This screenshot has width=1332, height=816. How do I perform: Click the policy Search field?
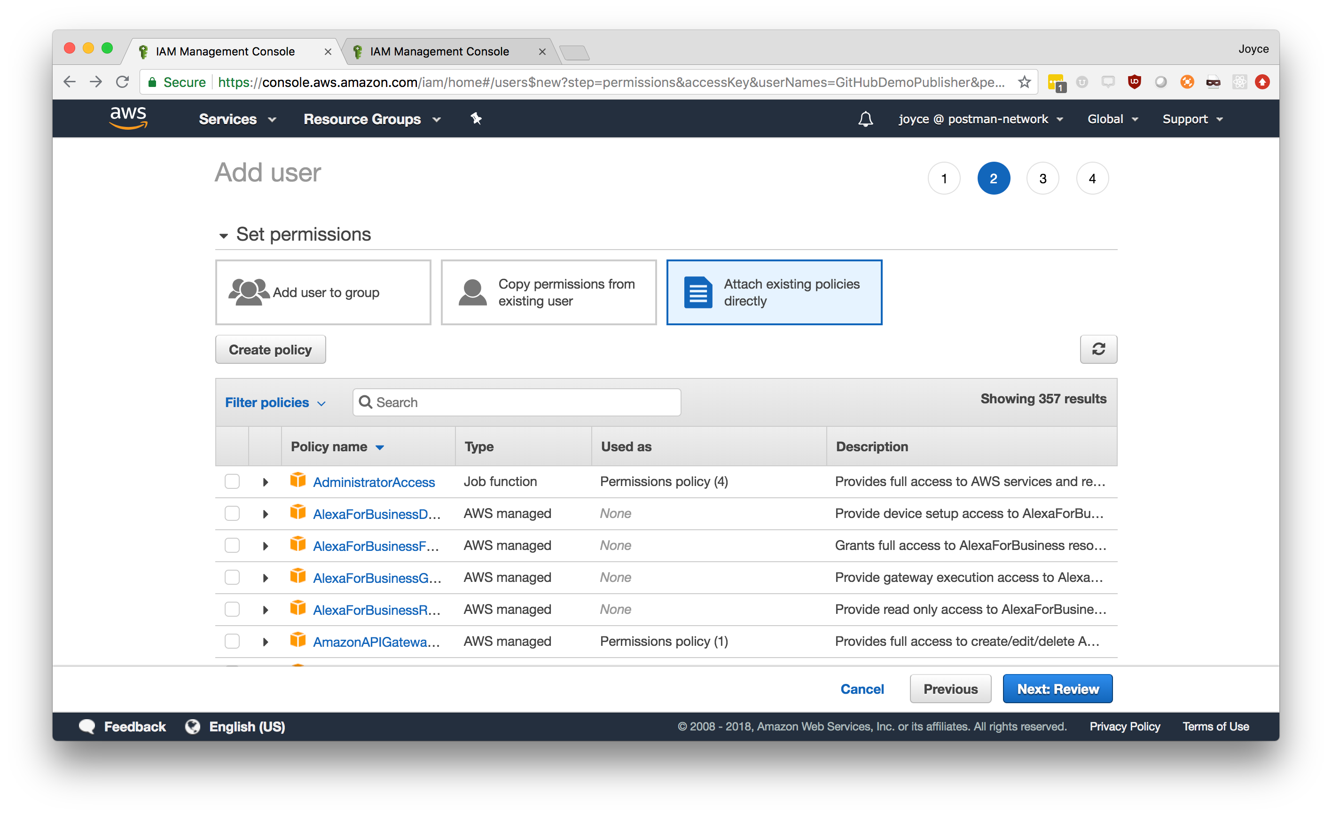pyautogui.click(x=516, y=402)
